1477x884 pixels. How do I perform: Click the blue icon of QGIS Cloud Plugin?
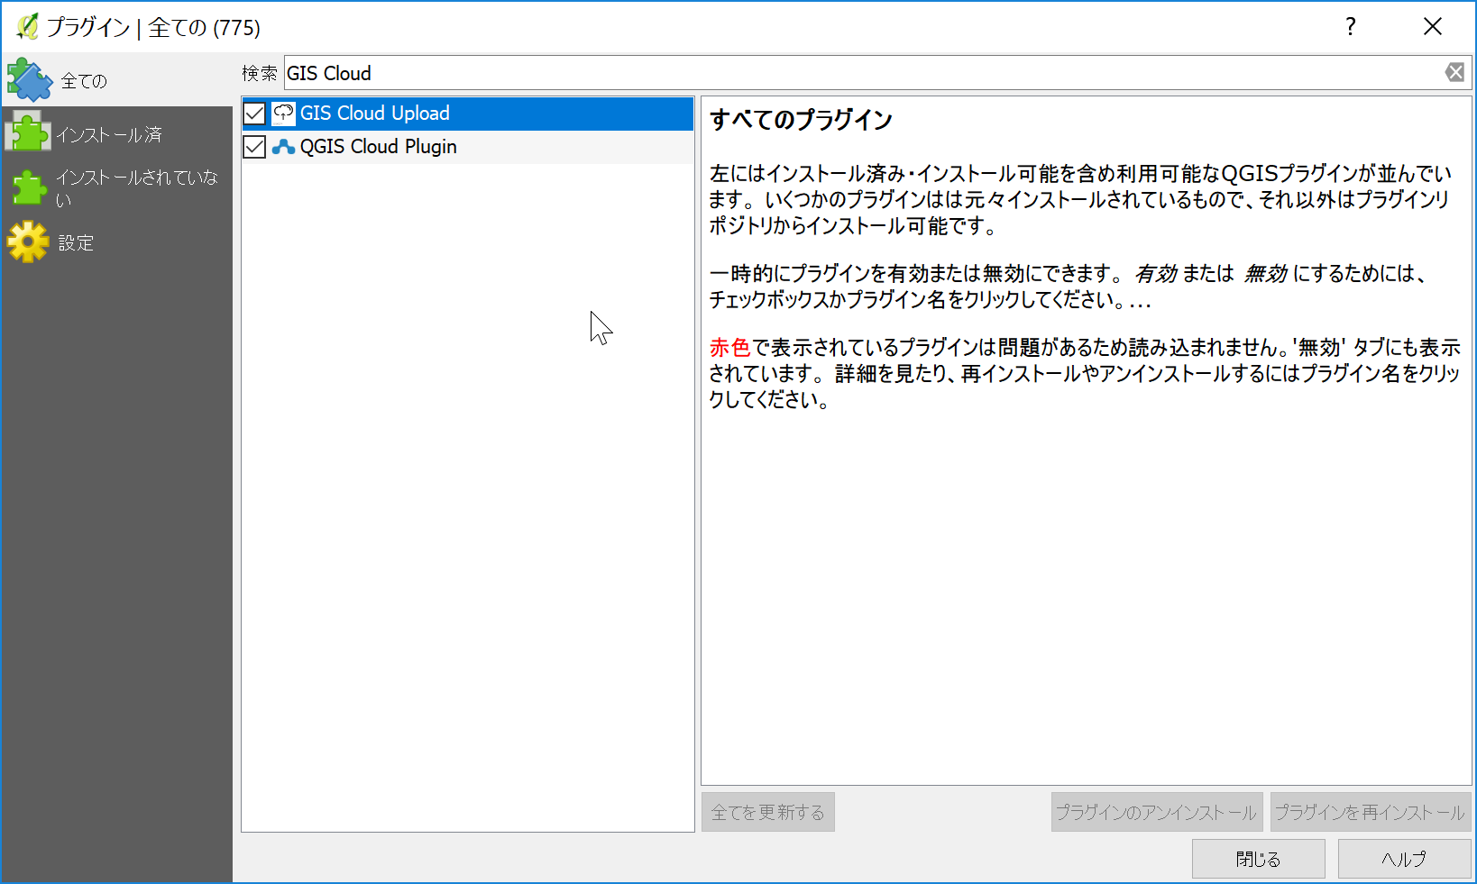coord(283,147)
